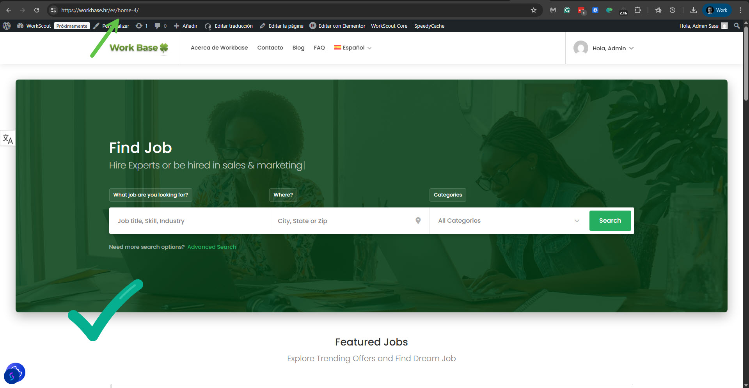Open the Blog page
Screen dimensions: 749x388
point(298,48)
